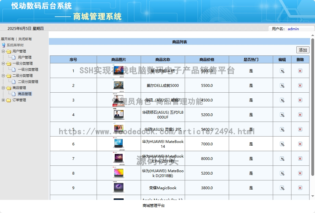The height and width of the screenshot is (213, 315).
Task: Click the 关闭所有 link
Action: click(25, 39)
